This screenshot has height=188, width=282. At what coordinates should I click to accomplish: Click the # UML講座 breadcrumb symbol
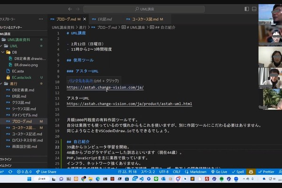point(133,28)
